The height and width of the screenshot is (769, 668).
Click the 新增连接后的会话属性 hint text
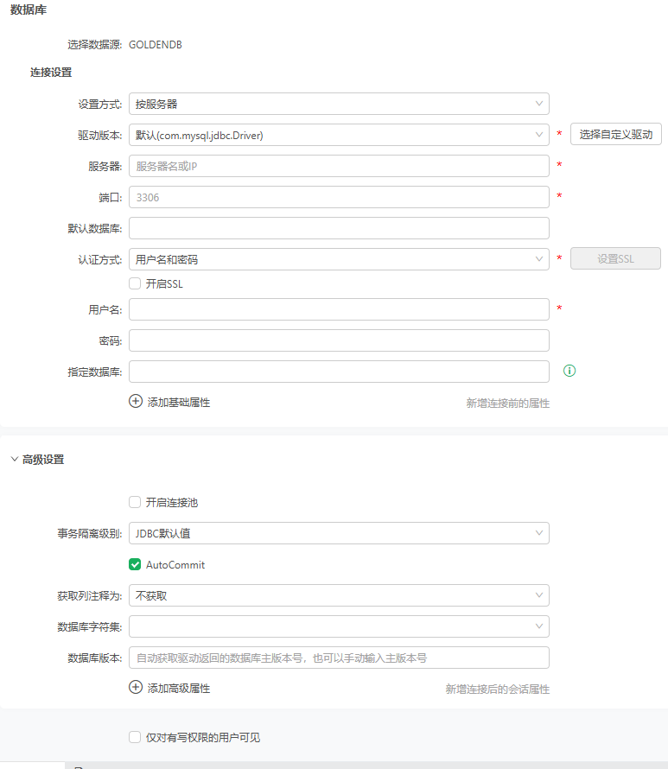point(497,689)
